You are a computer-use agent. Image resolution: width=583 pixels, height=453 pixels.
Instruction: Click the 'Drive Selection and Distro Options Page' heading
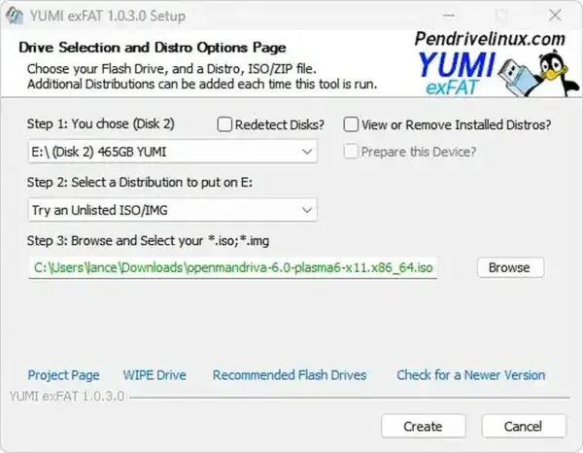(x=153, y=48)
